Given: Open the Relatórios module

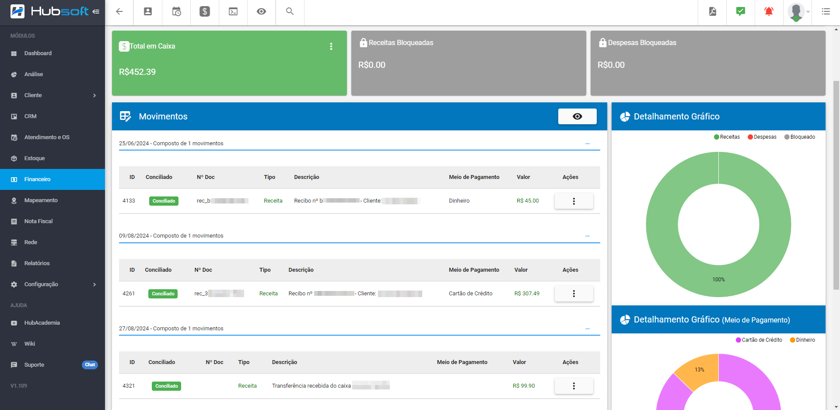Looking at the screenshot, I should (52, 263).
